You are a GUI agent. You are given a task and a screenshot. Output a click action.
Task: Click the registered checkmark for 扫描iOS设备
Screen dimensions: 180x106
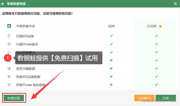point(156,36)
